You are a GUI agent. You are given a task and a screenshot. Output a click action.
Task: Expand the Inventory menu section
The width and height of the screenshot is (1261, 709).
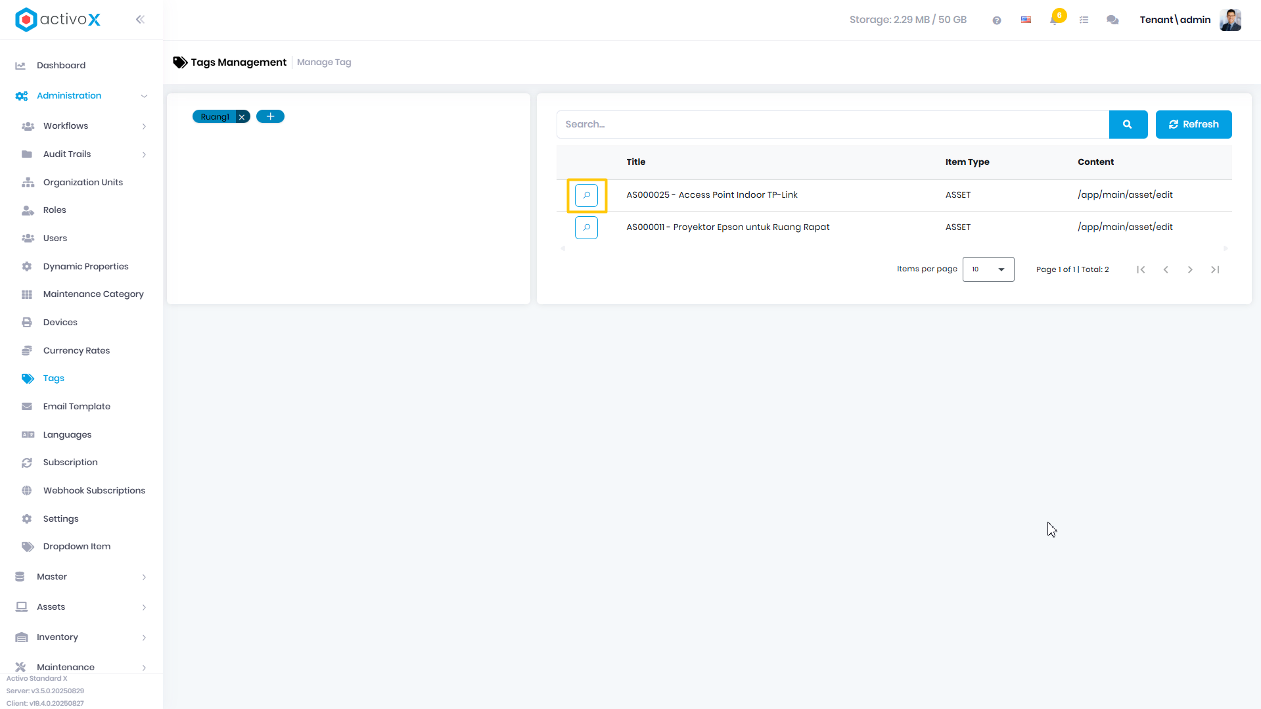point(81,637)
